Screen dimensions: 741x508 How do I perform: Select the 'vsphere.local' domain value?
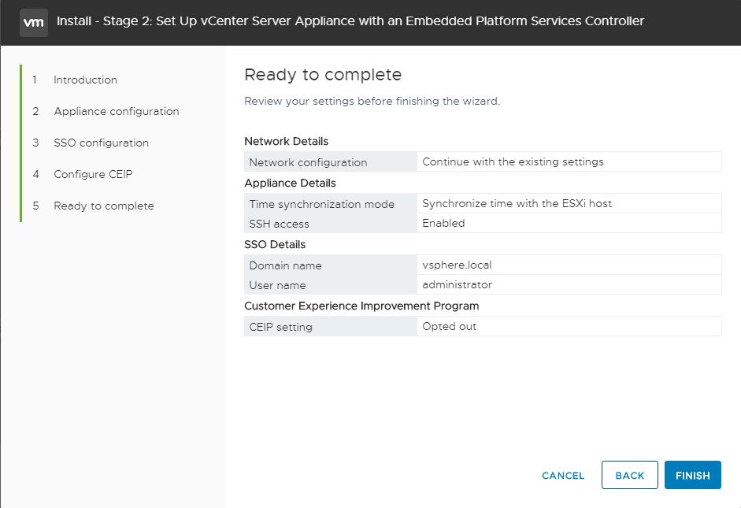pos(457,265)
